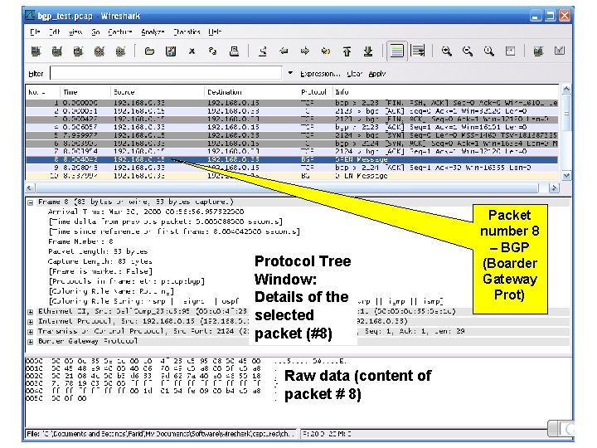Open the Statistics menu
Viewport: 597px width, 448px height.
[x=187, y=32]
